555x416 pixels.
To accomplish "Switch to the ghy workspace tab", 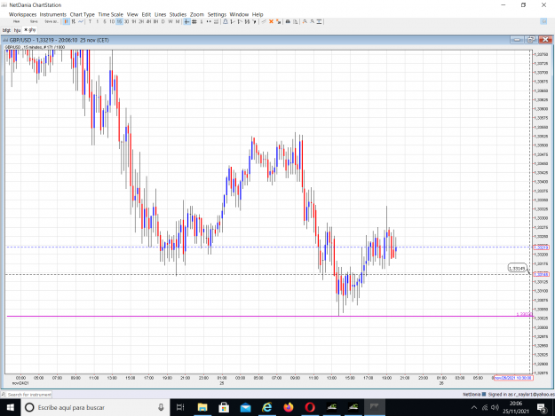I will point(29,30).
